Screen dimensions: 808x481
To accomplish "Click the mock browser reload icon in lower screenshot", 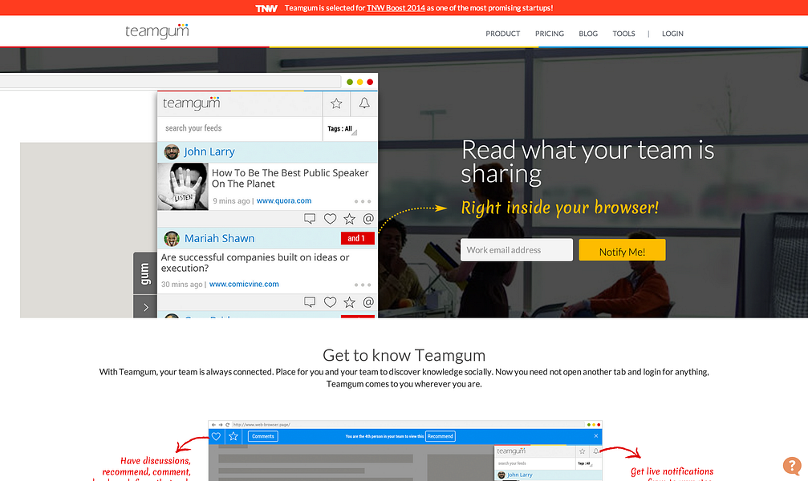I will pos(227,425).
